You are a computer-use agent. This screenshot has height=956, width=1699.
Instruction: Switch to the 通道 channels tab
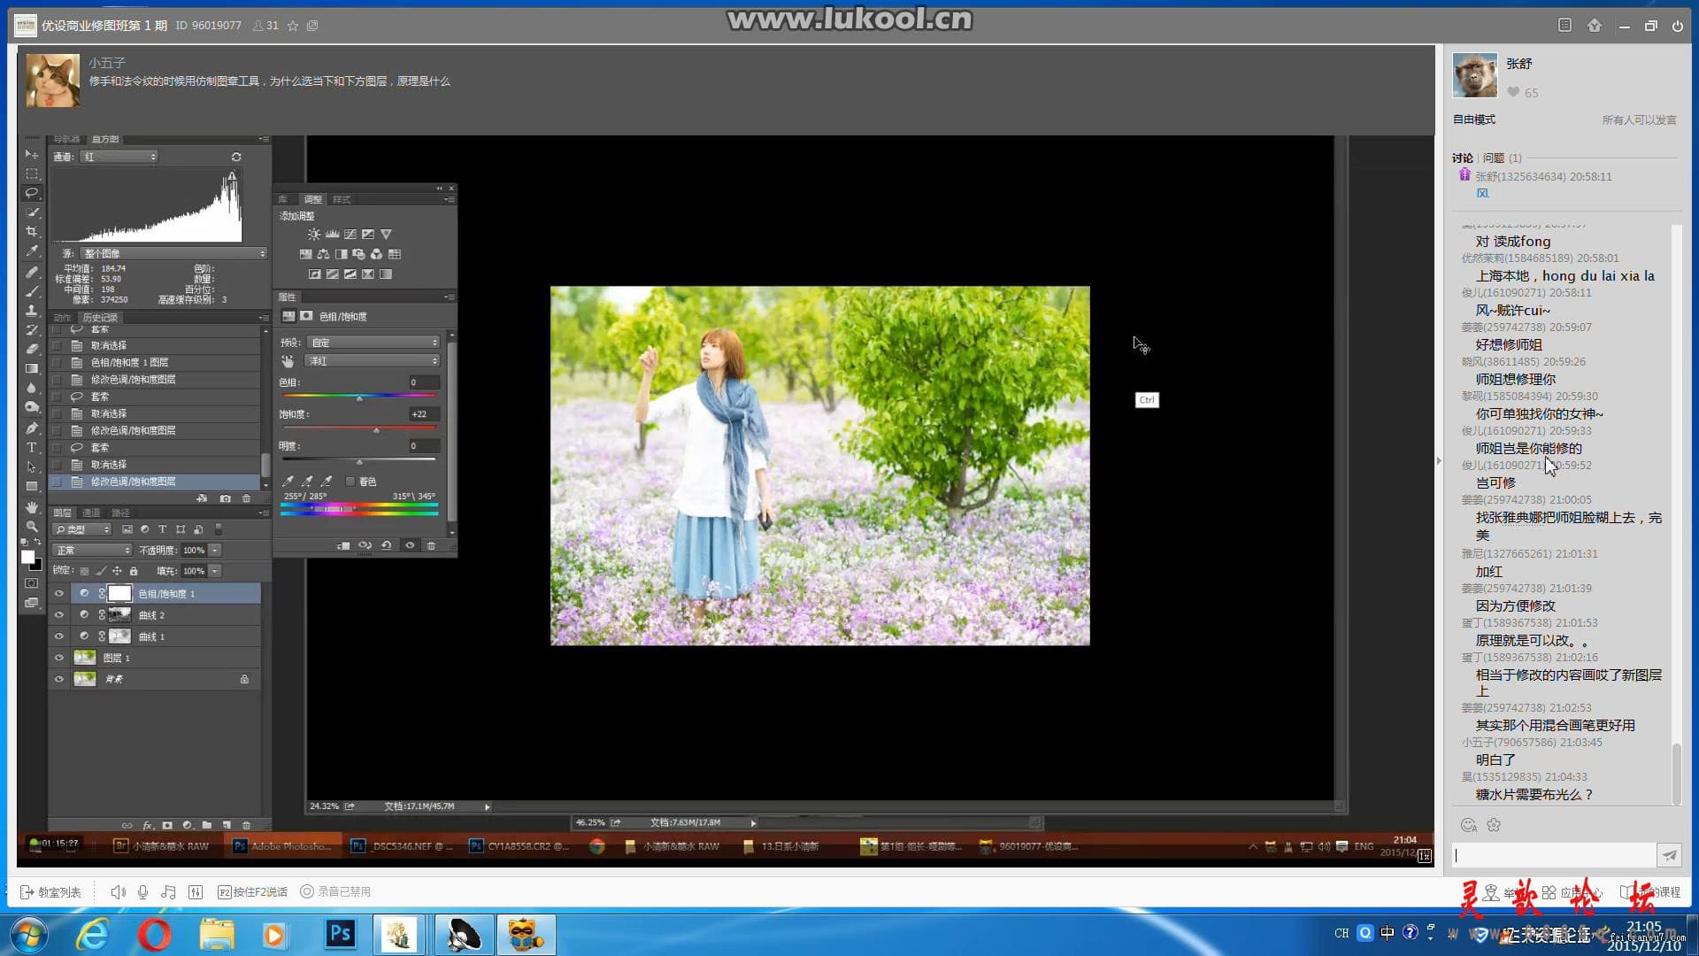[x=91, y=513]
